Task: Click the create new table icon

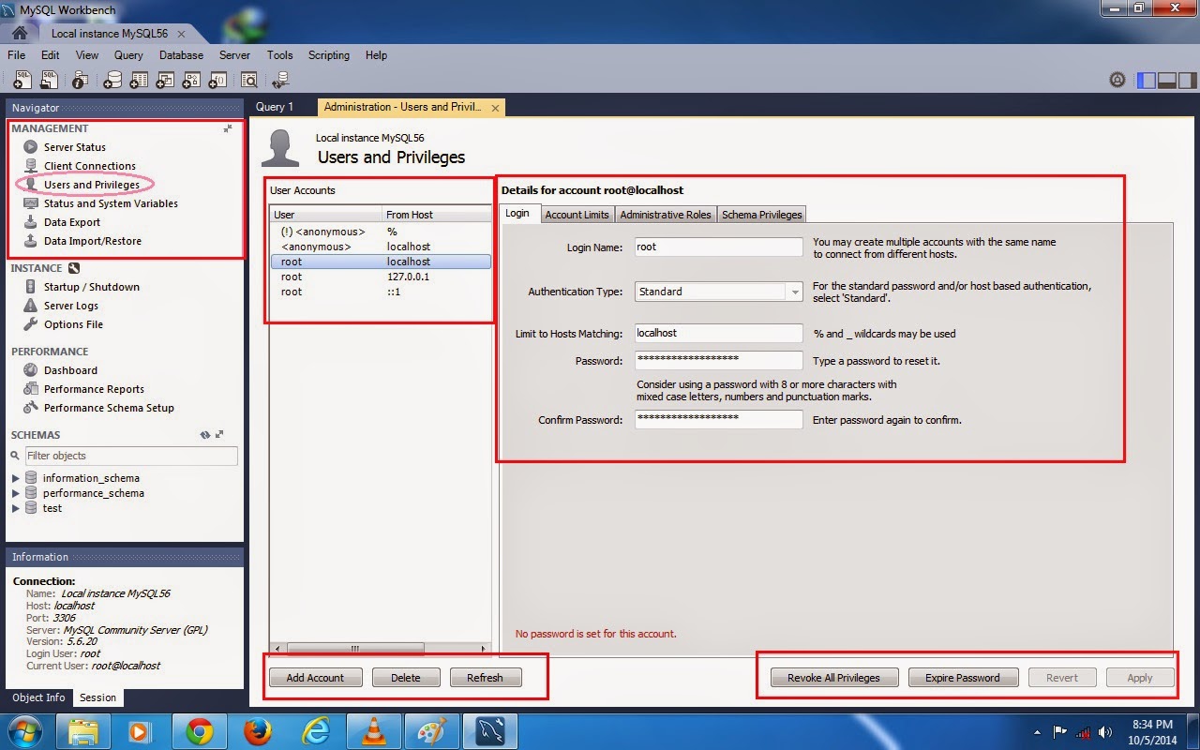Action: pos(139,81)
